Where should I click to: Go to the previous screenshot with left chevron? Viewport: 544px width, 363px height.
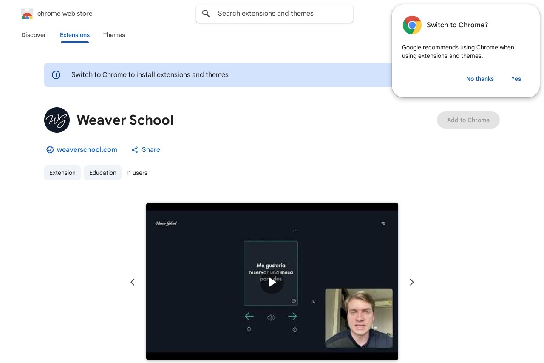coord(133,282)
